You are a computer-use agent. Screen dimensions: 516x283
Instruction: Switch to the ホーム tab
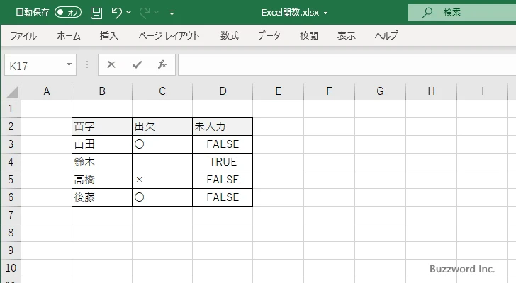coord(69,35)
